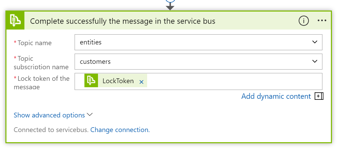Click the action title in the header bar
Viewport: 337px width, 149px height.
[123, 21]
